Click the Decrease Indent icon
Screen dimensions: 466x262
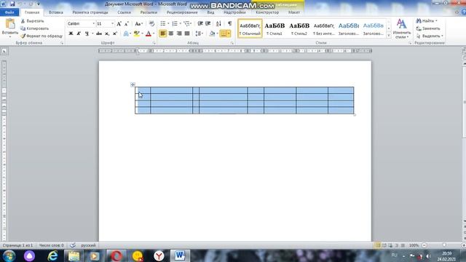200,23
